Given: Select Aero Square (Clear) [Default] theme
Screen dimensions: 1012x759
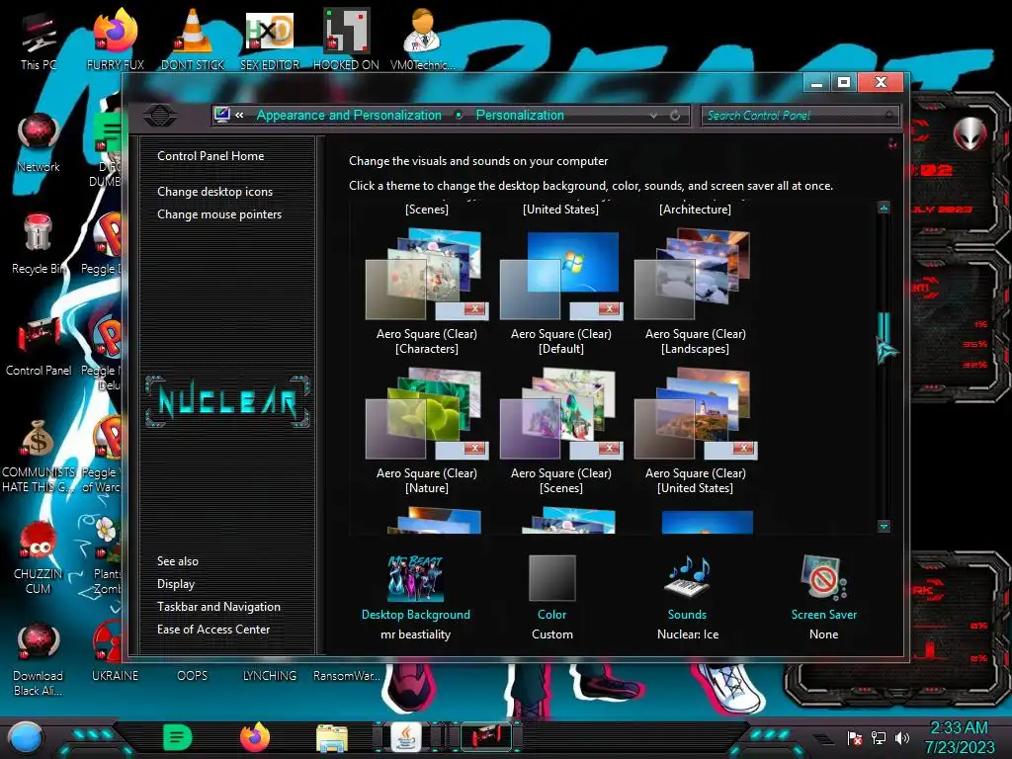Looking at the screenshot, I should (561, 292).
